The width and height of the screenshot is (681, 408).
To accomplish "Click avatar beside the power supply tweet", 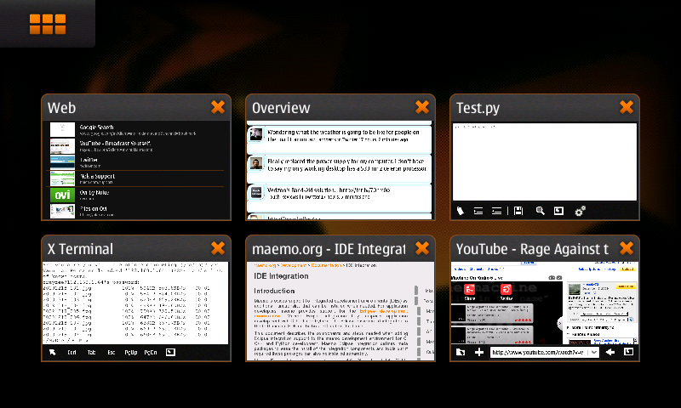I will [256, 163].
